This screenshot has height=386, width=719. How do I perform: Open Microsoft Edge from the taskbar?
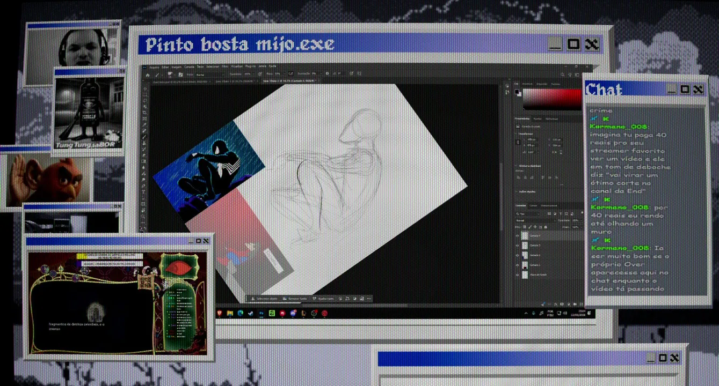click(x=240, y=313)
